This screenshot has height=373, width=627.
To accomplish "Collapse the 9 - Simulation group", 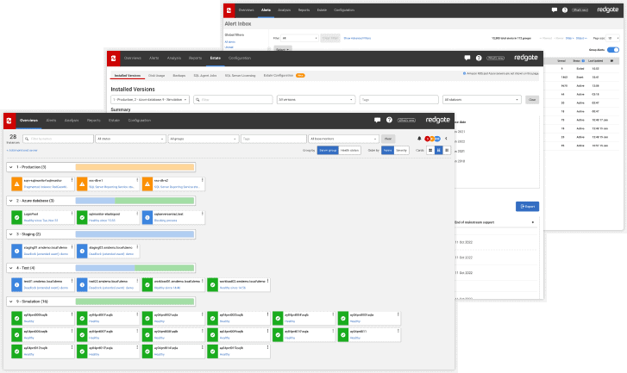I will point(11,302).
